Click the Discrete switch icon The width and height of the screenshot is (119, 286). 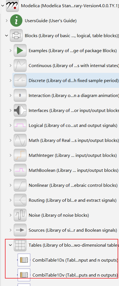[20, 80]
